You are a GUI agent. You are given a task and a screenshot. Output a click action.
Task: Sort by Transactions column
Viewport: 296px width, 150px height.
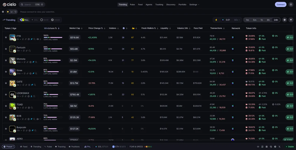[217, 28]
